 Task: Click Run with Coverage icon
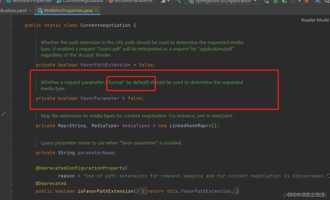coord(284,1)
